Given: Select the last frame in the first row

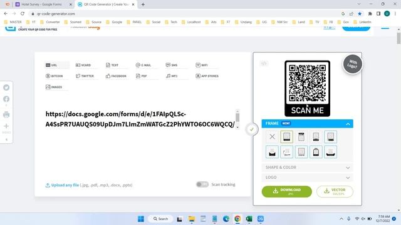Looking at the screenshot, I should pos(330,137).
